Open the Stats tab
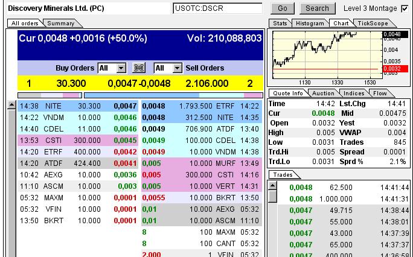Screen dimensions: 413x257 coord(280,23)
